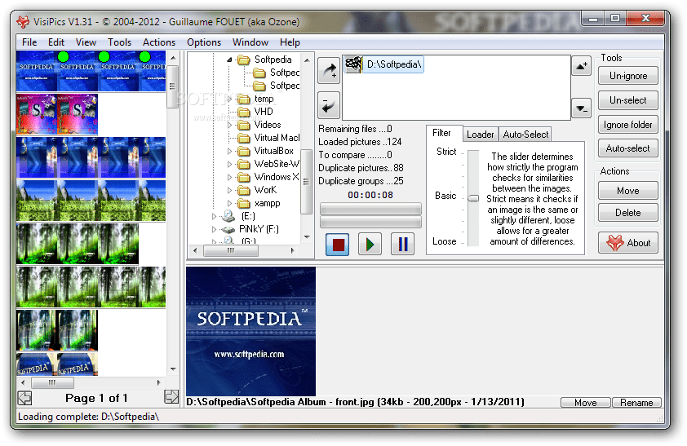
Task: Click the Ignore folder button
Action: [627, 125]
